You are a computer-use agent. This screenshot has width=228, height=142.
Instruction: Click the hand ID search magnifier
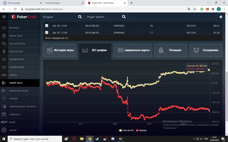pos(80,17)
